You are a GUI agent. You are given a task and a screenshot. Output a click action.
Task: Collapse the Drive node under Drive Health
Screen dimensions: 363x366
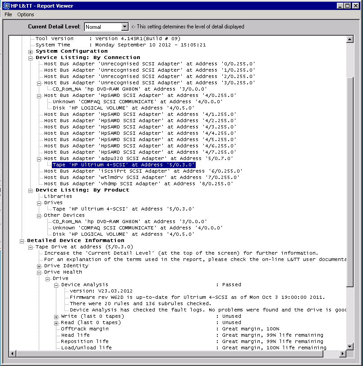point(48,279)
